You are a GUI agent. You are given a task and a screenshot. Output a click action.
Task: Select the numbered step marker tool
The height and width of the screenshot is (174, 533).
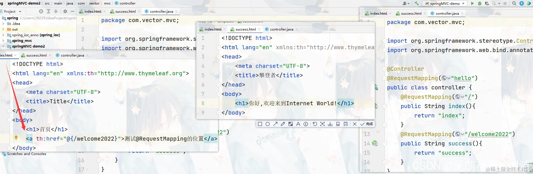tap(306, 124)
